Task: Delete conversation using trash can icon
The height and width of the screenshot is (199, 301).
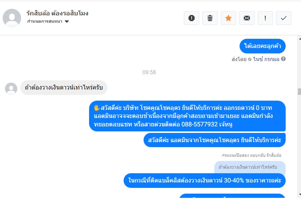Action: [x=210, y=18]
